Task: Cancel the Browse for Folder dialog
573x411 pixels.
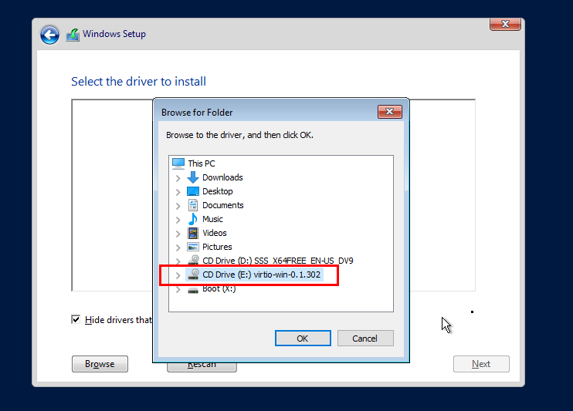Action: (x=365, y=339)
